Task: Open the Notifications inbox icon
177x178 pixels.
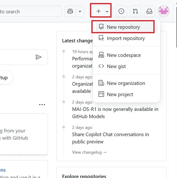Action: [x=149, y=11]
